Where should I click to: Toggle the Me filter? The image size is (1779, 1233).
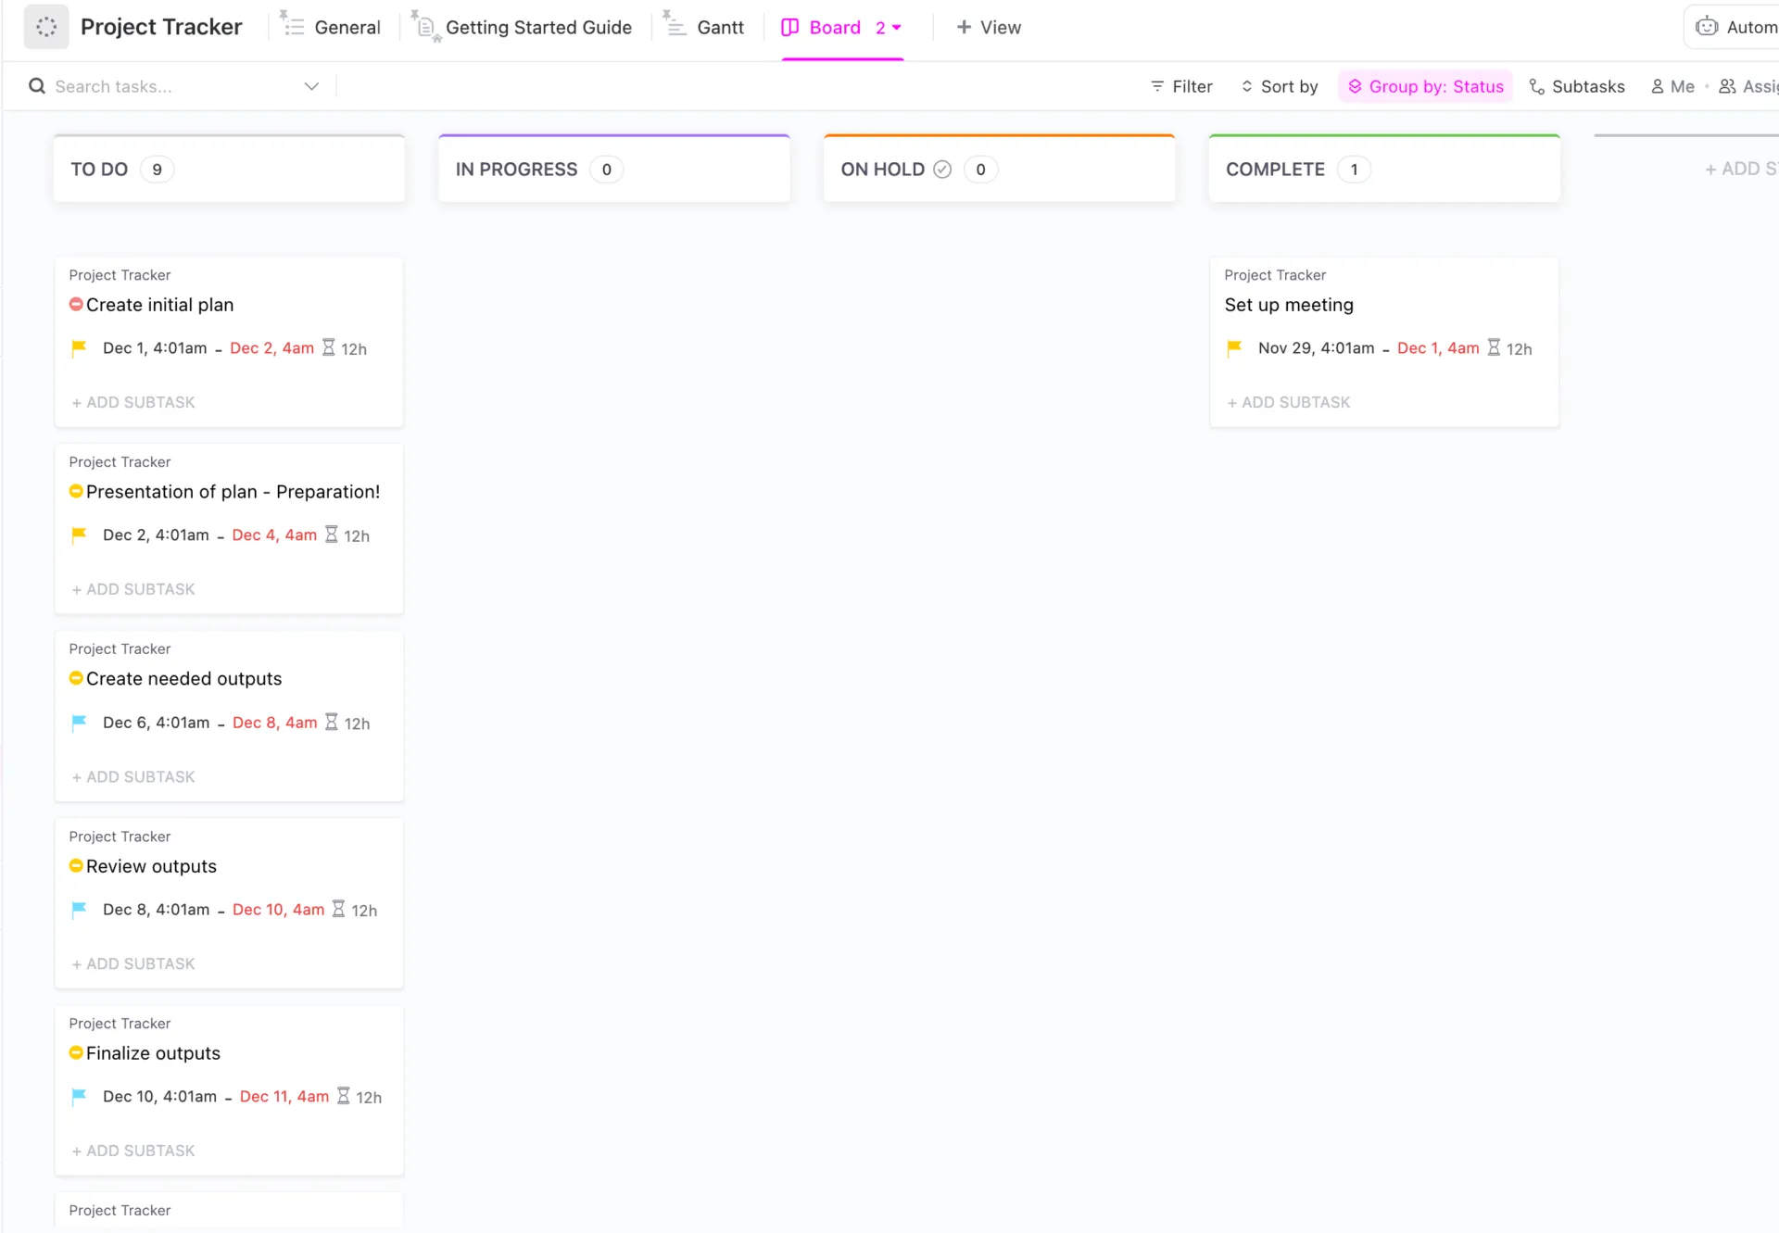1672,86
